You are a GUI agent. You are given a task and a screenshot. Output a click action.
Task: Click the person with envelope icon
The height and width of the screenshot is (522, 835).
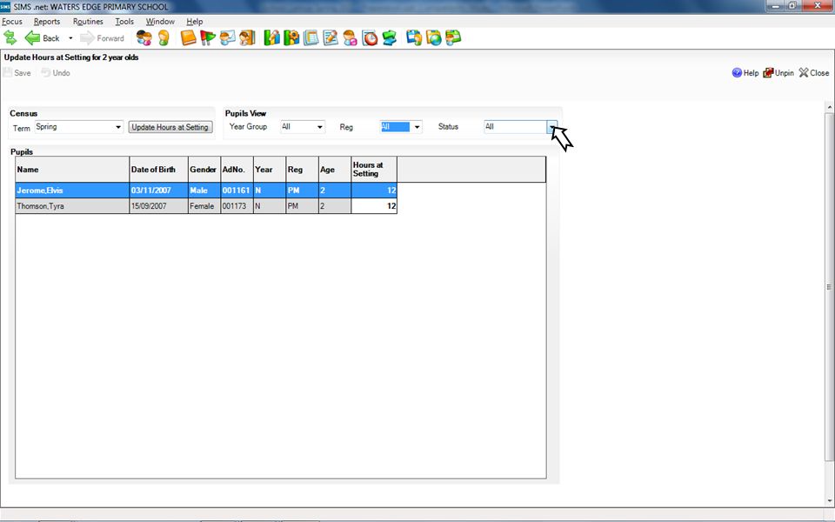point(227,37)
